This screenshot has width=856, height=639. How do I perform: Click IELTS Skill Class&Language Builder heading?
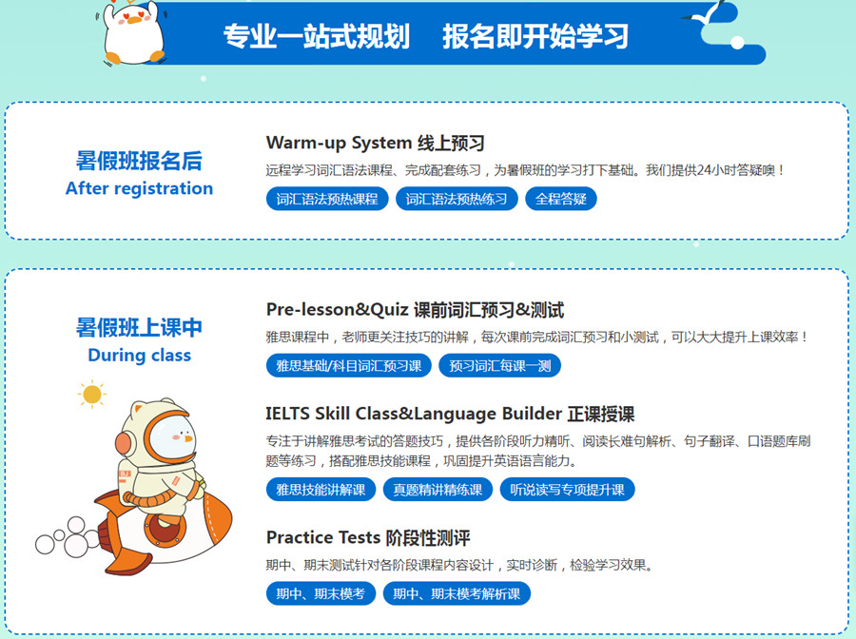450,415
